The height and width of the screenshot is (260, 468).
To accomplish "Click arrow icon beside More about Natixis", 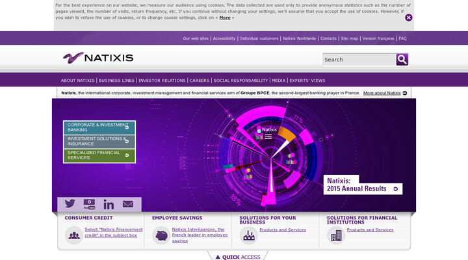I will pyautogui.click(x=405, y=93).
